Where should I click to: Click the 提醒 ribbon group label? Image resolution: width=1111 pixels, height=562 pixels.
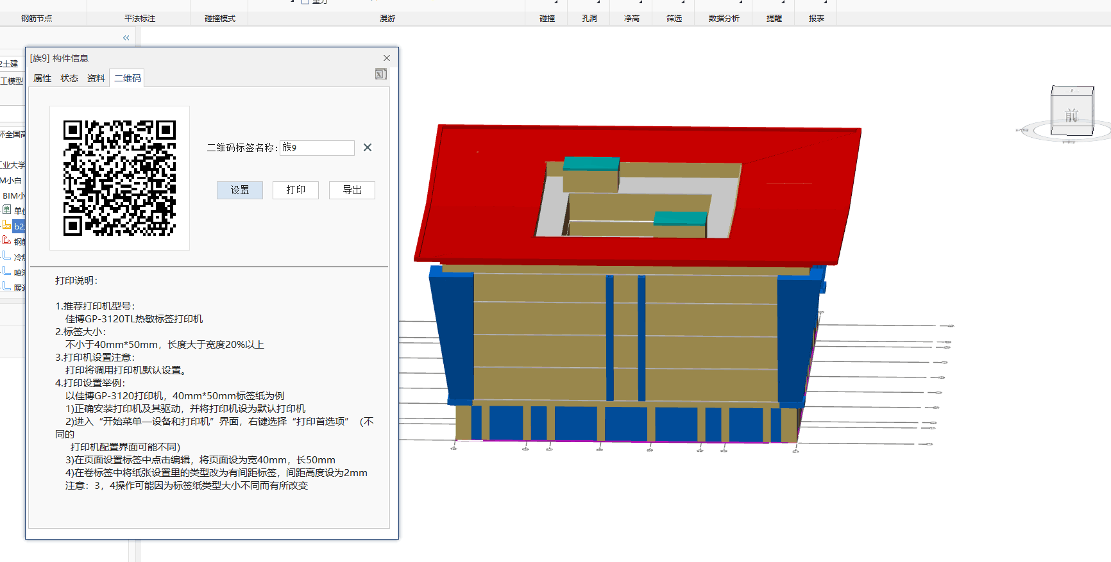pos(774,19)
